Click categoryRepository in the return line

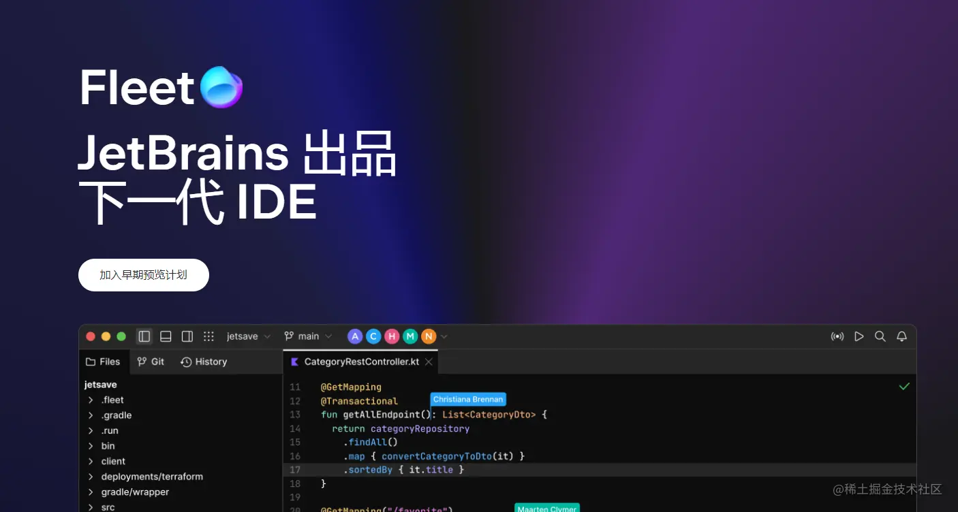coord(420,429)
